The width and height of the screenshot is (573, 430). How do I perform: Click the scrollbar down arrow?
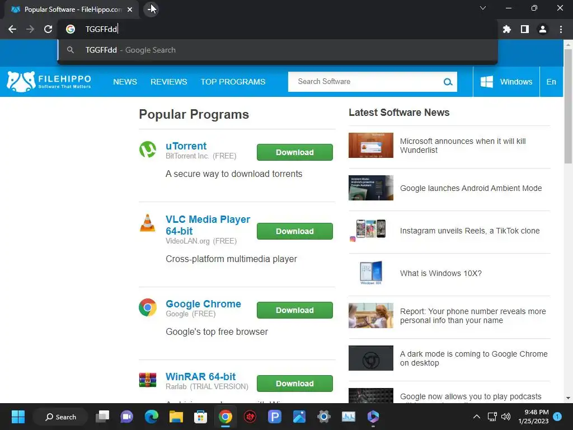click(568, 398)
